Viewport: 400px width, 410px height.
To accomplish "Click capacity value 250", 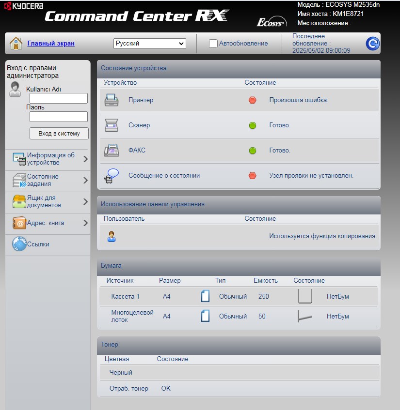I will click(x=264, y=297).
